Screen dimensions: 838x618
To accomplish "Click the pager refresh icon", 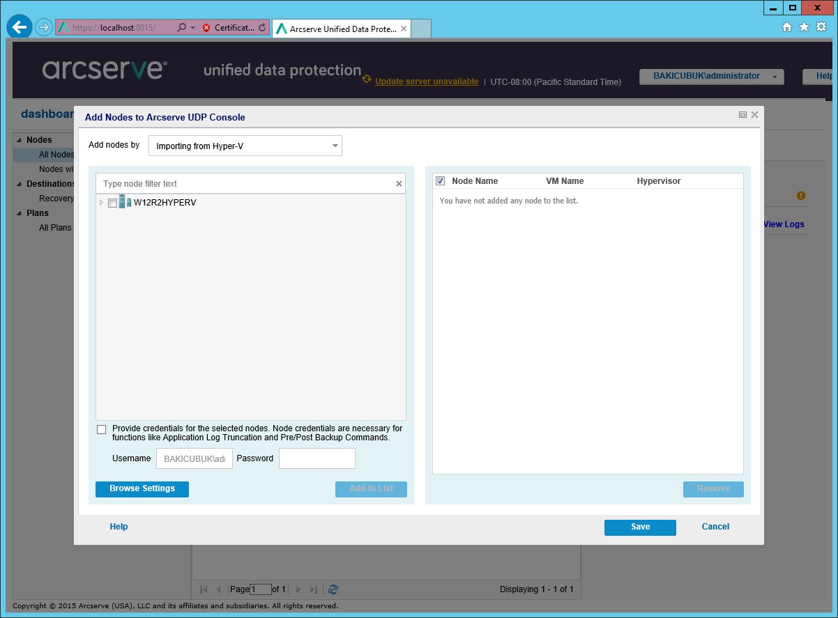I will click(333, 589).
